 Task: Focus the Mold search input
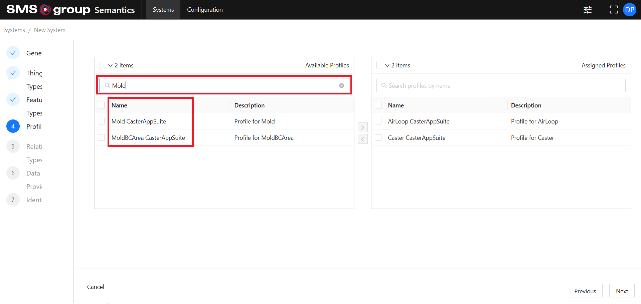pyautogui.click(x=224, y=85)
